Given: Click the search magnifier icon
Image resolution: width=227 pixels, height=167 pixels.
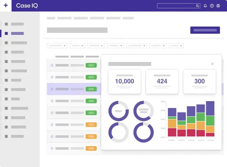Looking at the screenshot, I should point(197,6).
